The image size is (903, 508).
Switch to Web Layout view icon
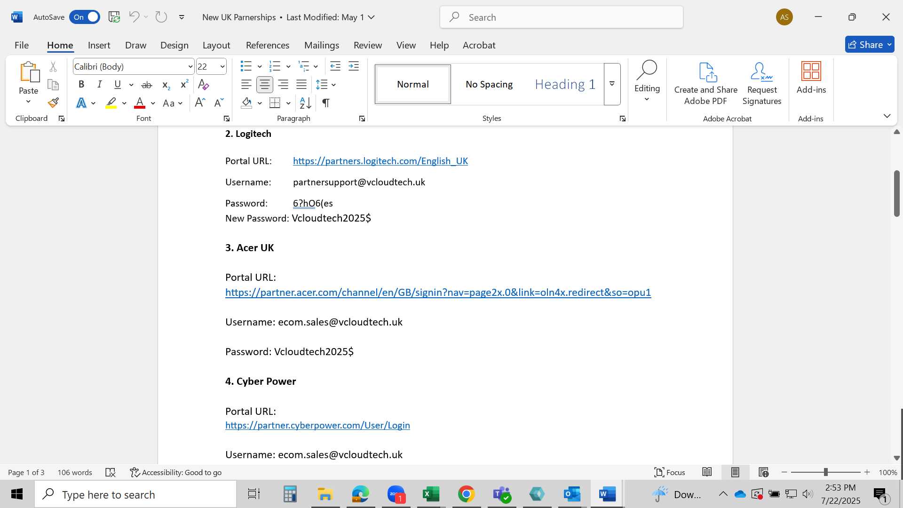coord(764,472)
